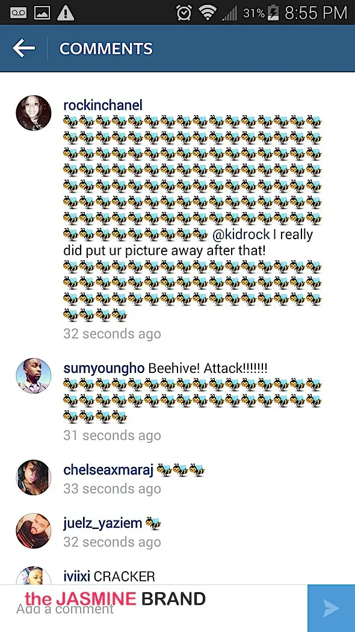Open chelseaxmaraj's username link
Screen dimensions: 355x632
point(108,470)
